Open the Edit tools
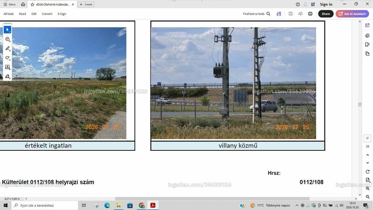The height and width of the screenshot is (210, 373). coord(34,14)
